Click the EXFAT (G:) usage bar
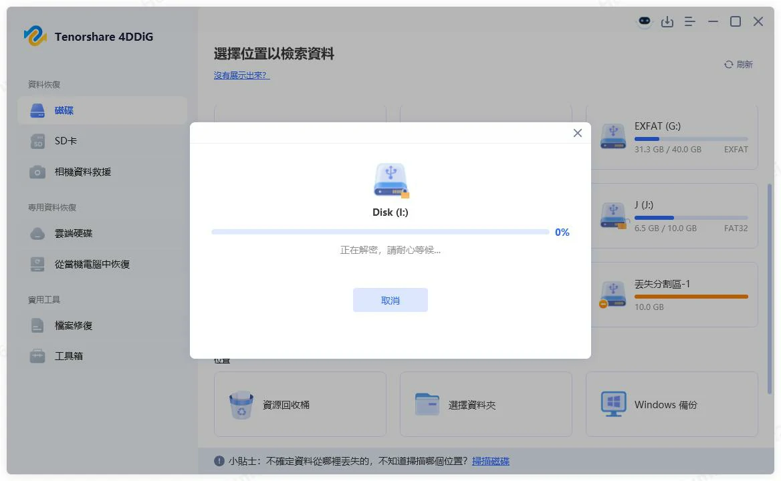 tap(691, 139)
